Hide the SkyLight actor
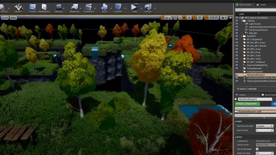Viewport: 276px width, 155px height. coord(237,33)
